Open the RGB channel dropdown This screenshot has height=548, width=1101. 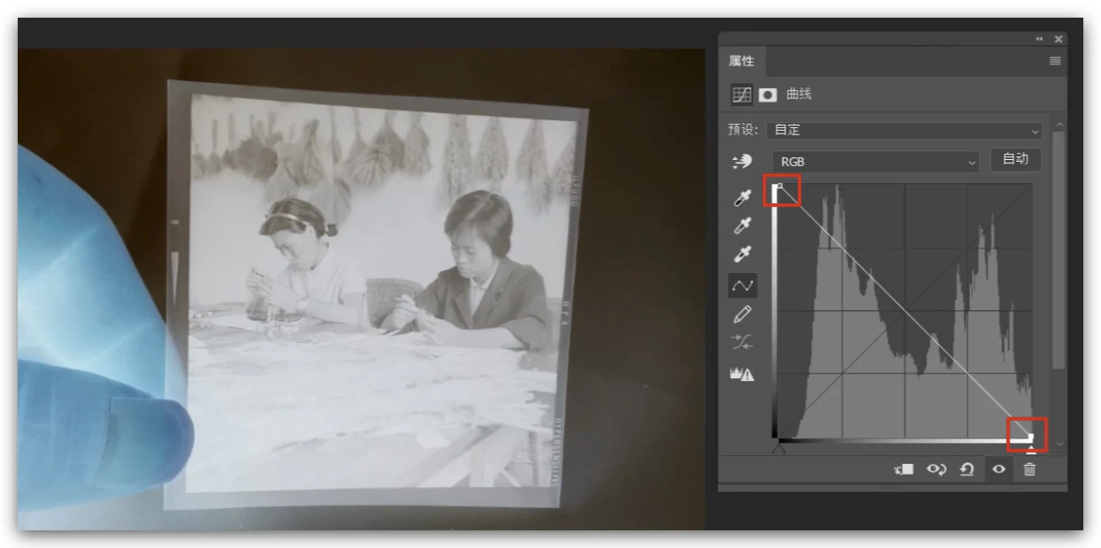click(876, 163)
